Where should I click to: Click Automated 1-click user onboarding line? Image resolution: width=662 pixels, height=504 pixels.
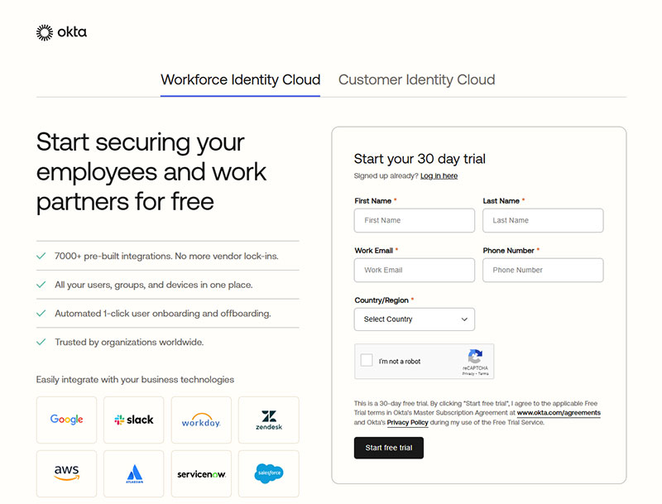click(x=162, y=314)
